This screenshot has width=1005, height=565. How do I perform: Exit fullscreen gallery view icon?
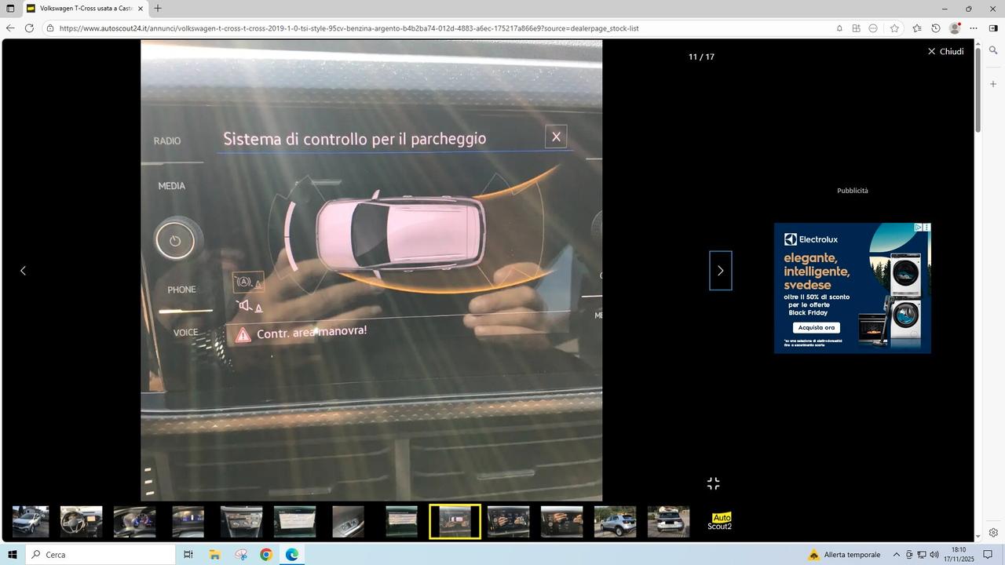(x=713, y=483)
